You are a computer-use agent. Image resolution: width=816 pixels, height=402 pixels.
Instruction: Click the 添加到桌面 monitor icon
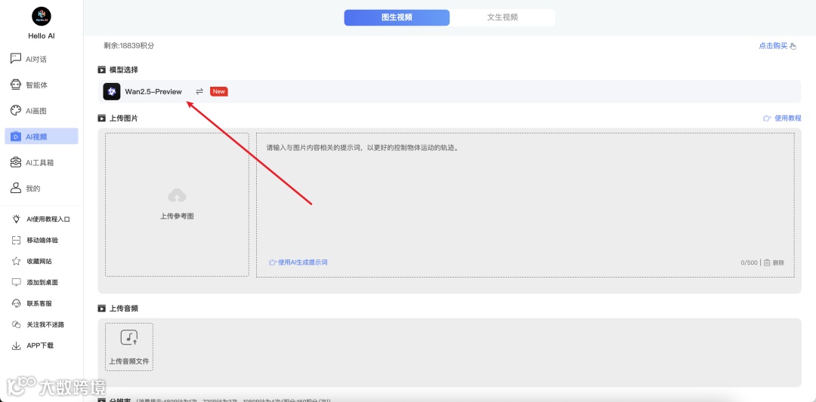(16, 282)
